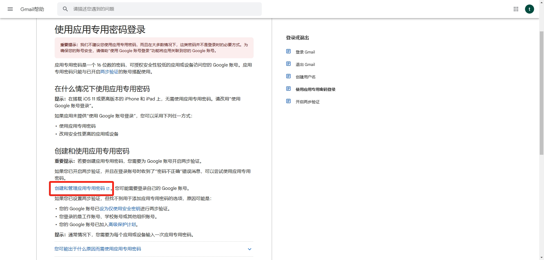This screenshot has width=544, height=260.
Task: Expand 您可能出于什么原因而需使用应用专用密码 chevron
Action: coord(250,249)
